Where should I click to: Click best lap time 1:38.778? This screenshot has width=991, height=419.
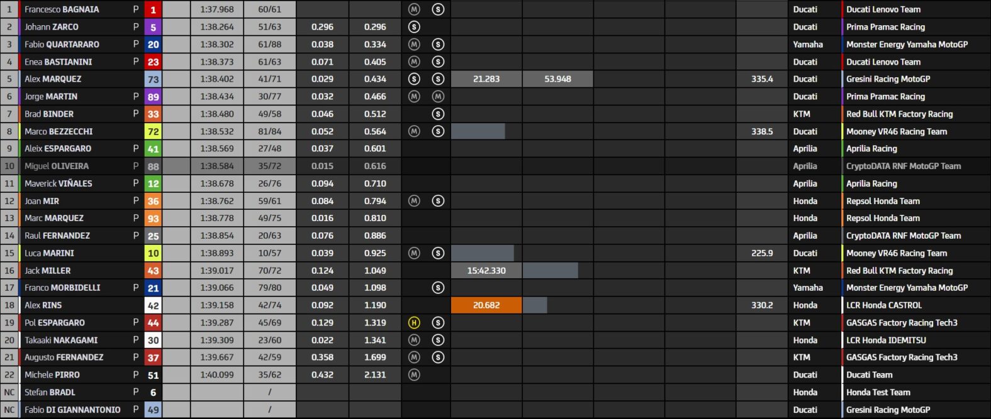pos(217,218)
